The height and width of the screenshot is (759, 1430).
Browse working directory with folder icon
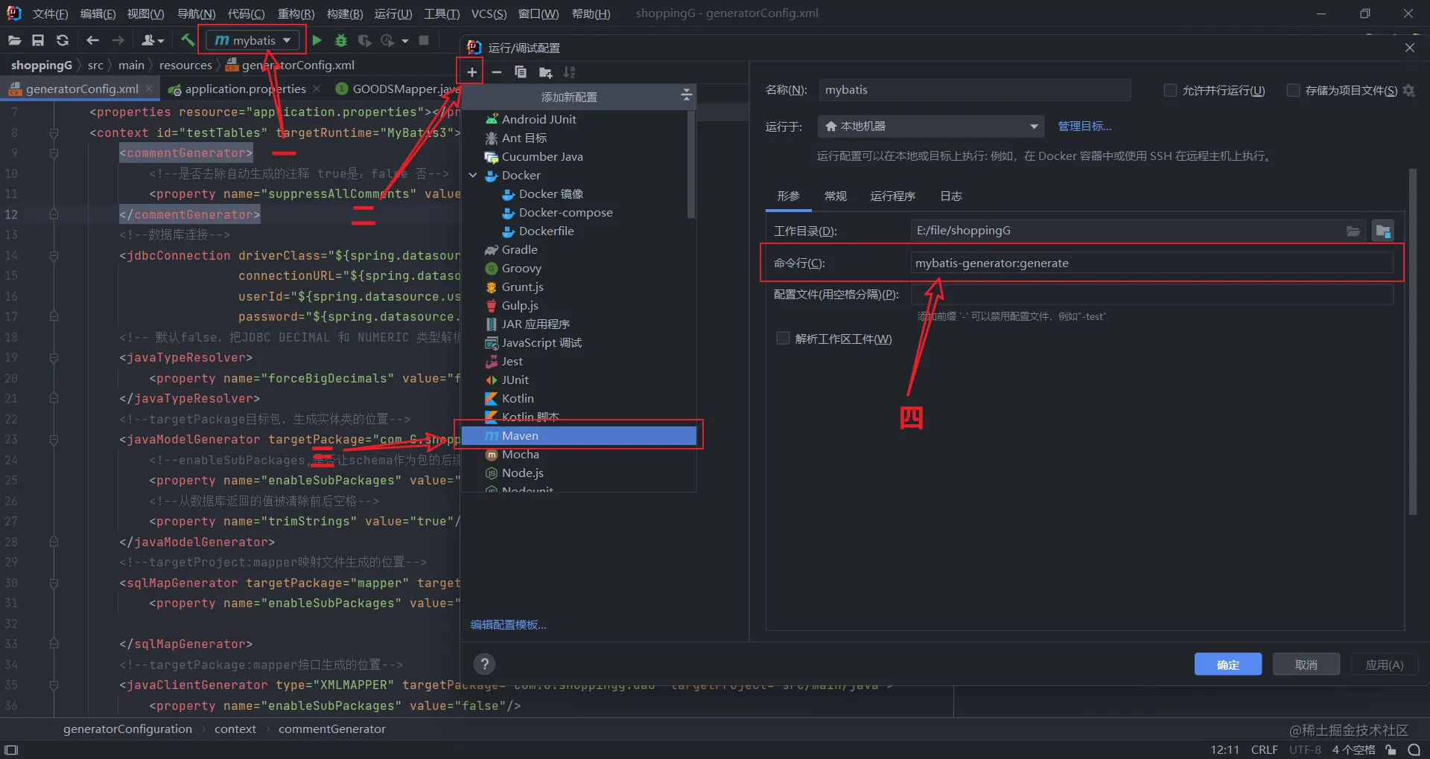(1353, 231)
